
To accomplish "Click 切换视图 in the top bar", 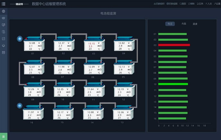I will (172, 4).
